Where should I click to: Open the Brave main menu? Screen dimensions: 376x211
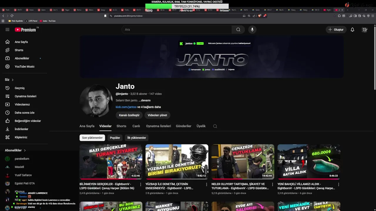tap(372, 16)
